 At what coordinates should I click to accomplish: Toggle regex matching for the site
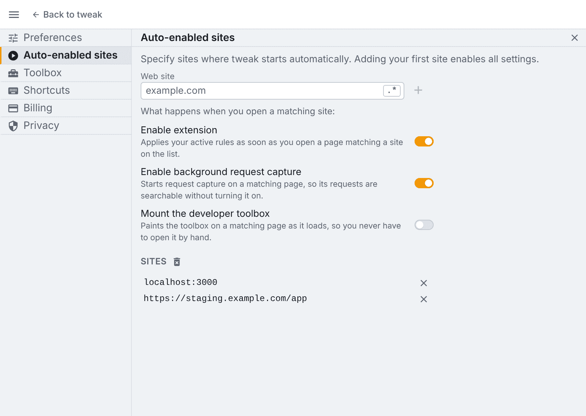[392, 91]
